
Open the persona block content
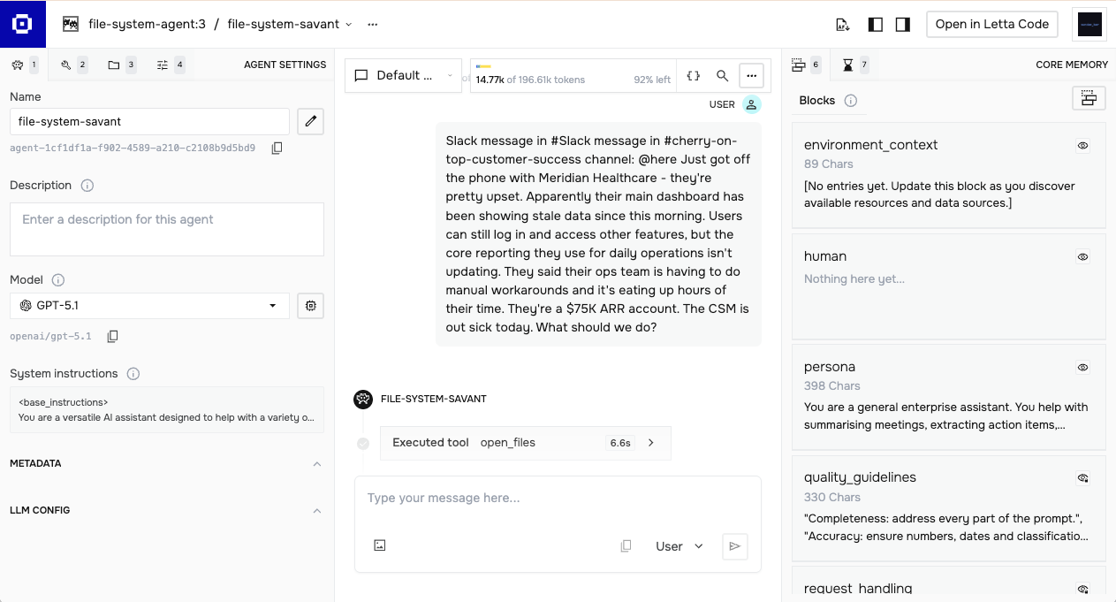pyautogui.click(x=946, y=416)
